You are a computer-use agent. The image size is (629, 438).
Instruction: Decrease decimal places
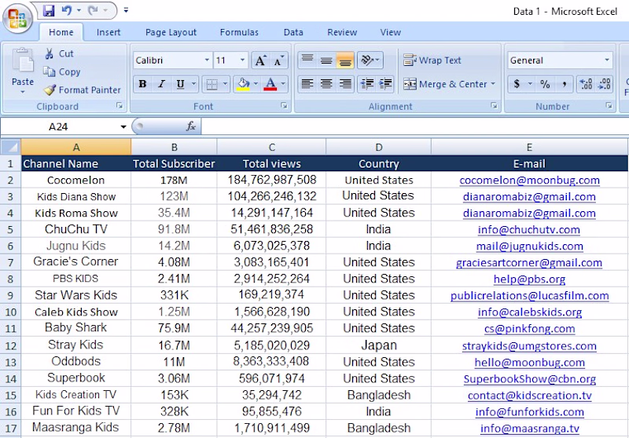[x=604, y=84]
